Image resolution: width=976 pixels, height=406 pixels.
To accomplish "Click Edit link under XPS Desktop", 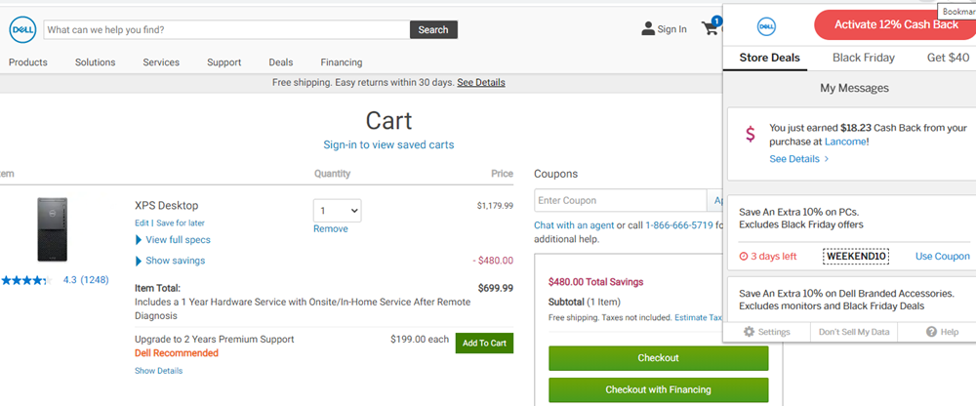I will tap(142, 223).
